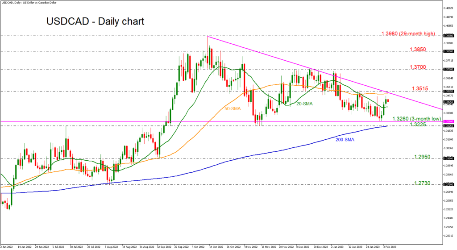
Task: Click the black 1.38500 price axis marker
Action: pyautogui.click(x=448, y=51)
